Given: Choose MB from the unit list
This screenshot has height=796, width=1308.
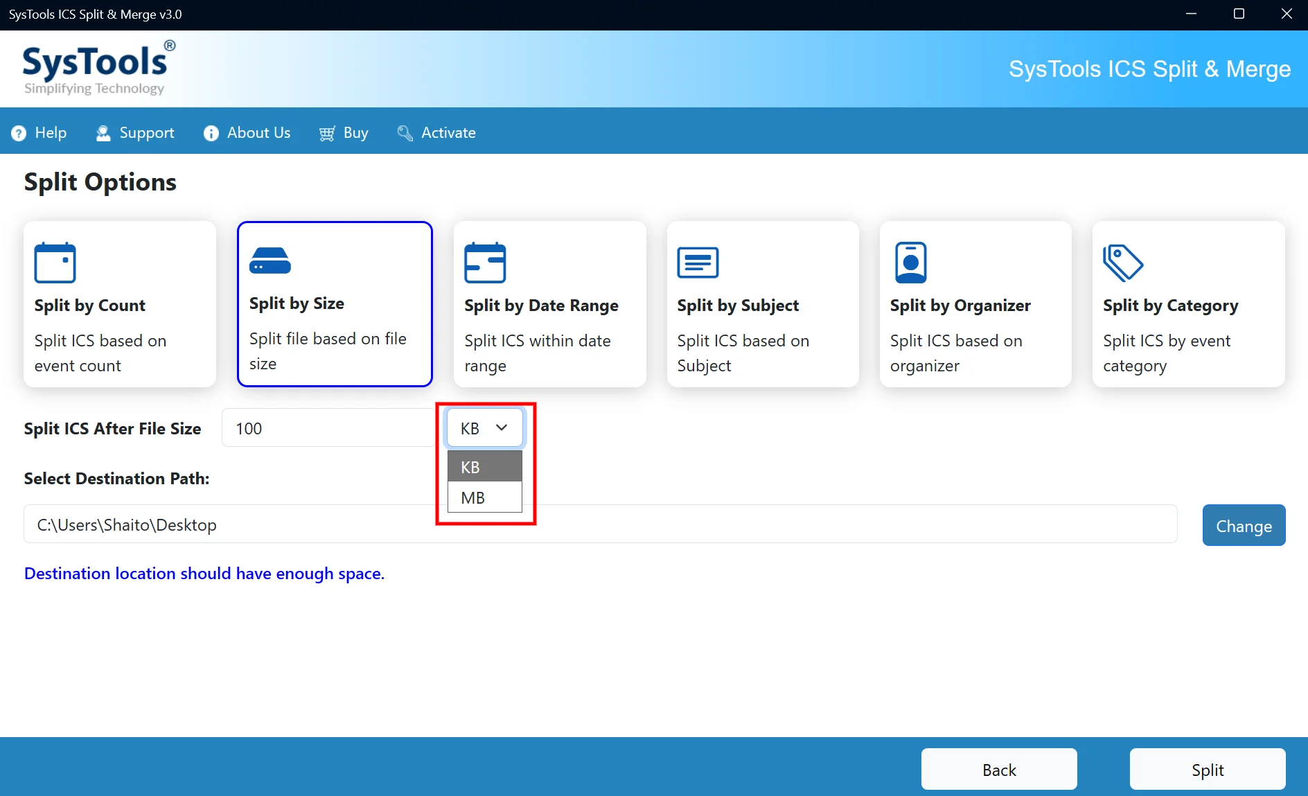Looking at the screenshot, I should pyautogui.click(x=485, y=497).
